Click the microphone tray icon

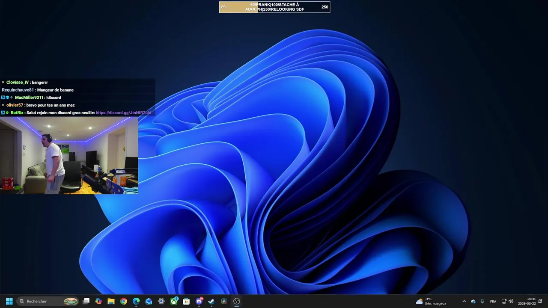[x=482, y=301]
